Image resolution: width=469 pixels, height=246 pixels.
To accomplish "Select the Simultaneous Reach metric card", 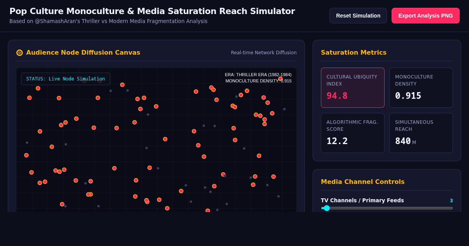I will pyautogui.click(x=421, y=133).
